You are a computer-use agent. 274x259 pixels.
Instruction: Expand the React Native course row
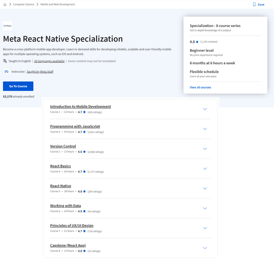click(205, 188)
